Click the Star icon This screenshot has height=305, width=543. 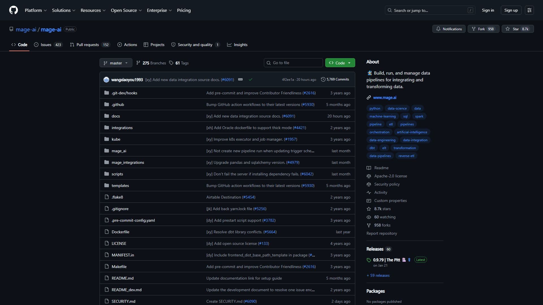(508, 29)
